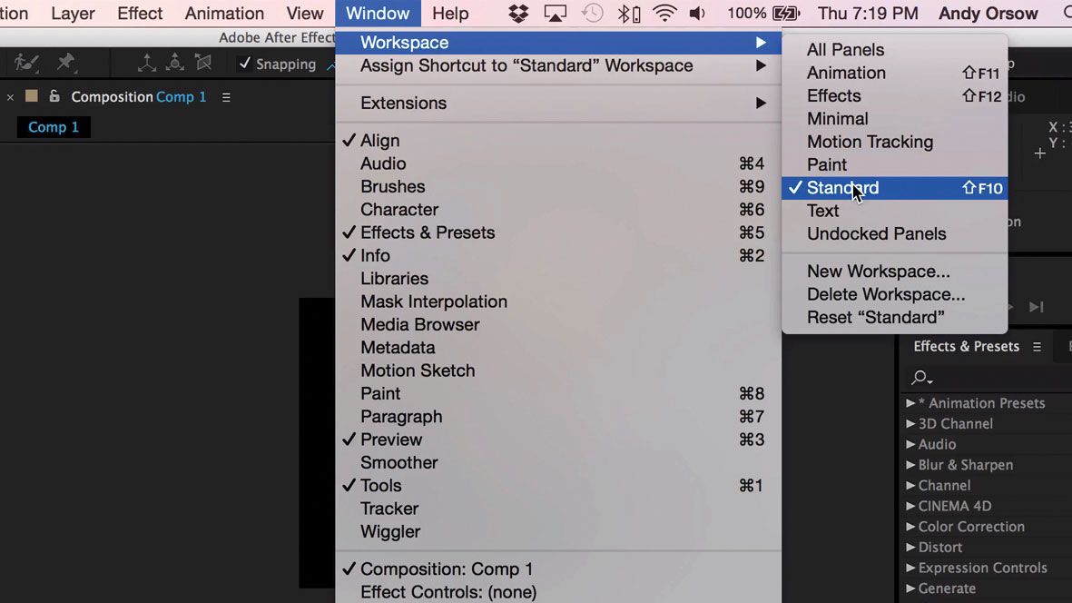Viewport: 1072px width, 603px height.
Task: Uncheck Align in the Window menu
Action: tap(379, 140)
